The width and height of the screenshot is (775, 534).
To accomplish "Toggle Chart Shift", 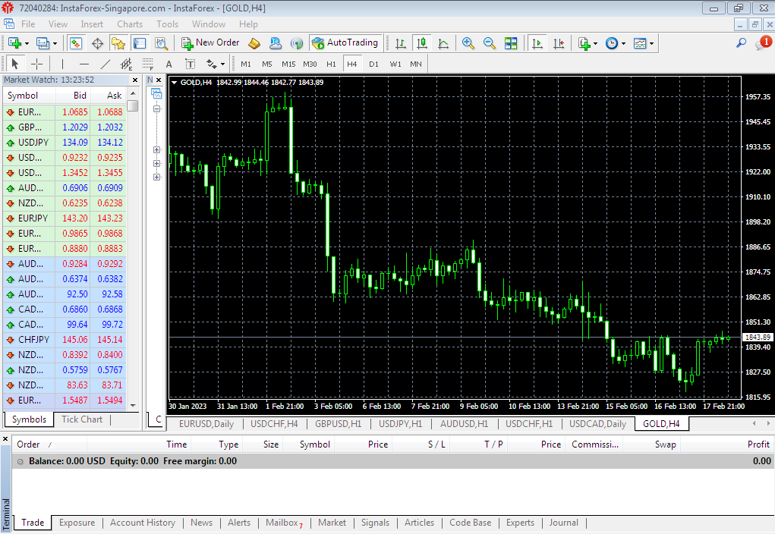I will point(559,43).
